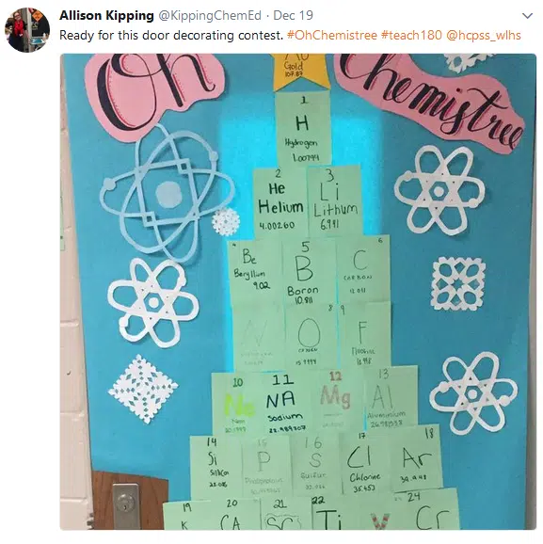
Task: Click the Chlorine element card in photo
Action: (x=366, y=463)
